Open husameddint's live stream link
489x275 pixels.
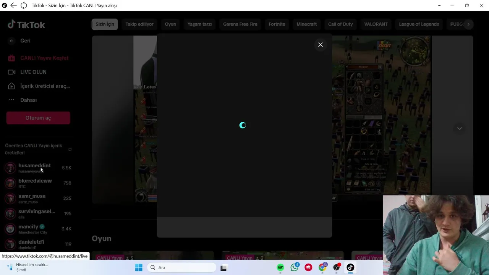tap(38, 168)
